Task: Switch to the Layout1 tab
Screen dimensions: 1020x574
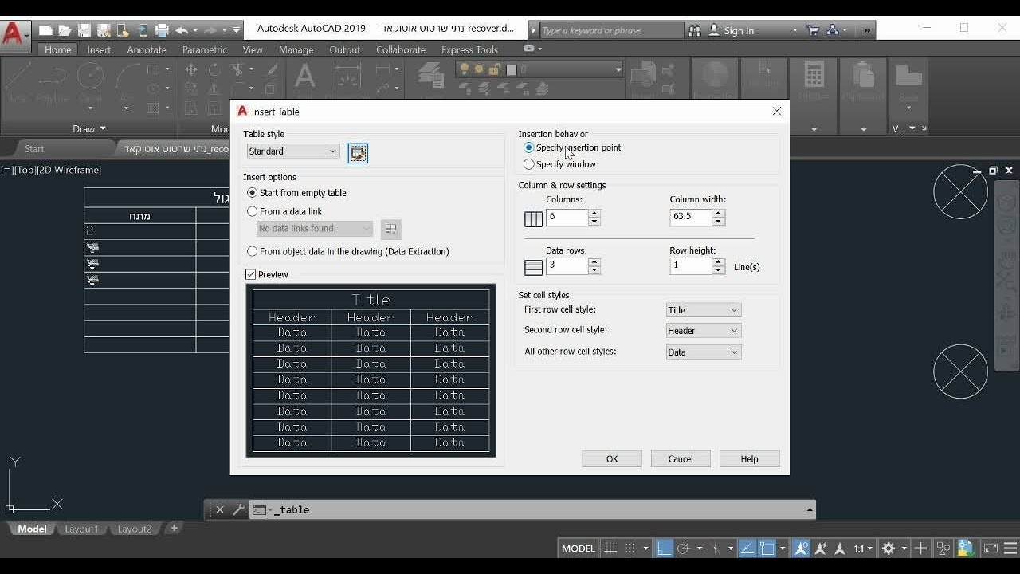Action: click(81, 529)
